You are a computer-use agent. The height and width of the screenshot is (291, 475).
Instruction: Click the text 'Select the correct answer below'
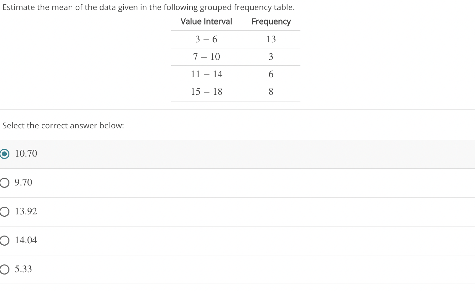[x=63, y=125]
